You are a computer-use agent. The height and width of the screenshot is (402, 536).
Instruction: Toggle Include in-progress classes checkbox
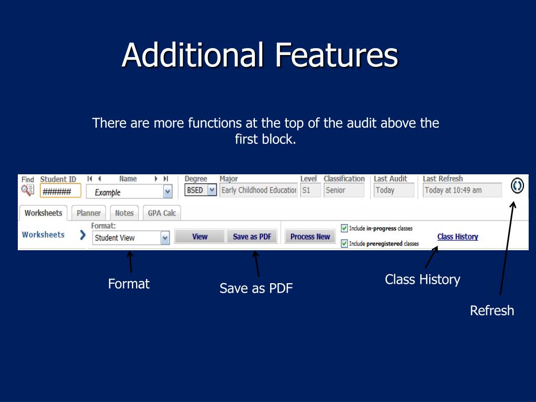point(344,228)
